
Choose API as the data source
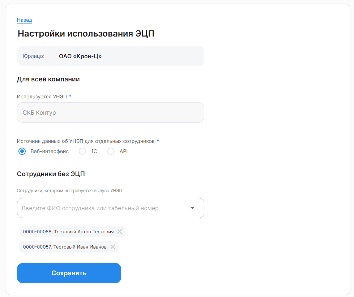111,151
